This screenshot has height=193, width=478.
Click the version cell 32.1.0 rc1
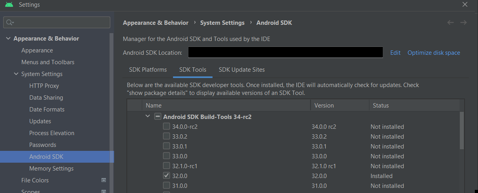pyautogui.click(x=324, y=166)
